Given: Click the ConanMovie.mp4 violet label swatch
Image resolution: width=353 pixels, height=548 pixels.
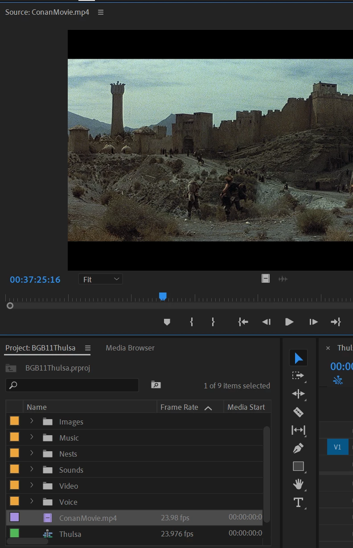Looking at the screenshot, I should coord(14,517).
